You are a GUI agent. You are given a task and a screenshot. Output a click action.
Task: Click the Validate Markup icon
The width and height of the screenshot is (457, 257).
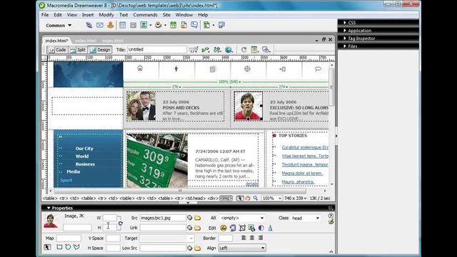(206, 50)
